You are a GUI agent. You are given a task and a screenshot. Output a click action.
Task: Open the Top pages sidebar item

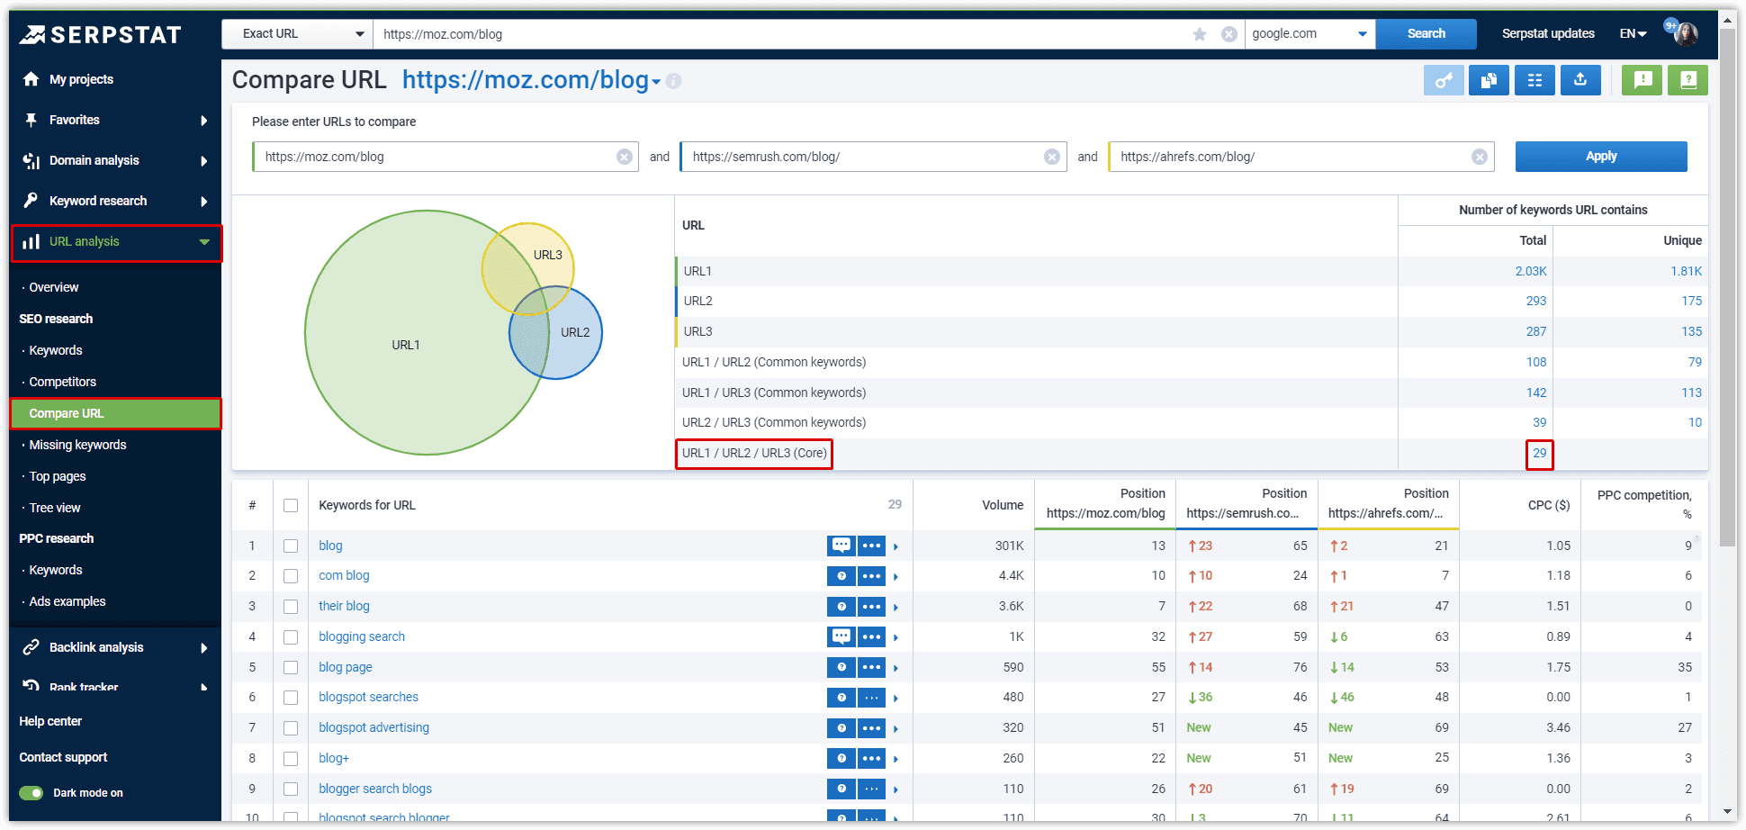[x=58, y=476]
